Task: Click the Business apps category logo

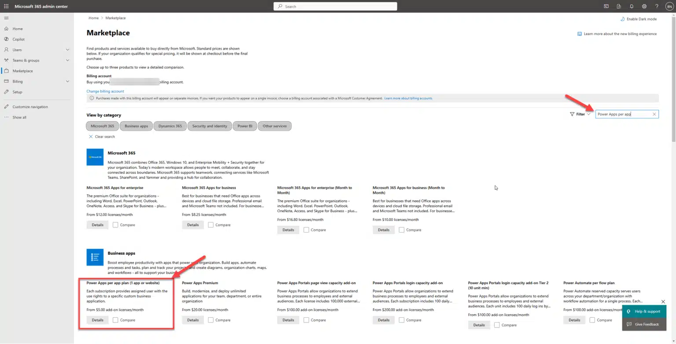Action: [x=95, y=257]
